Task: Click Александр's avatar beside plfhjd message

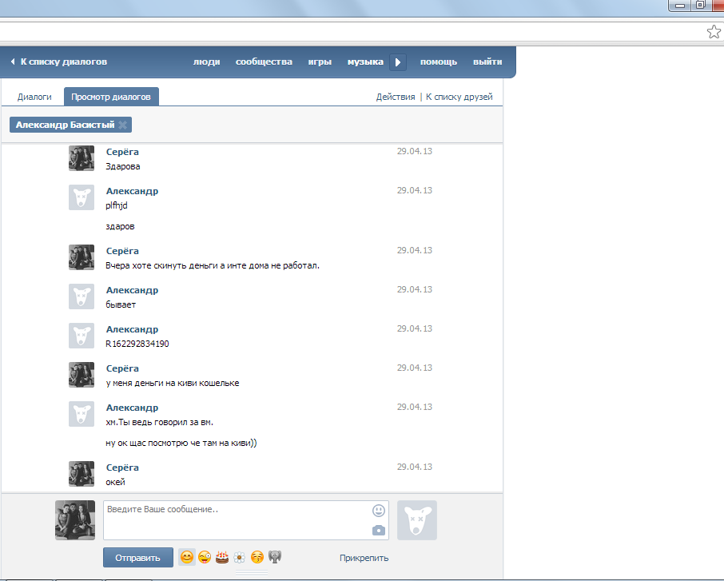Action: 82,197
